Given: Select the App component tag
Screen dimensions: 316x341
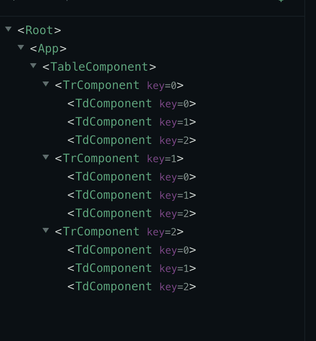Looking at the screenshot, I should point(48,49).
